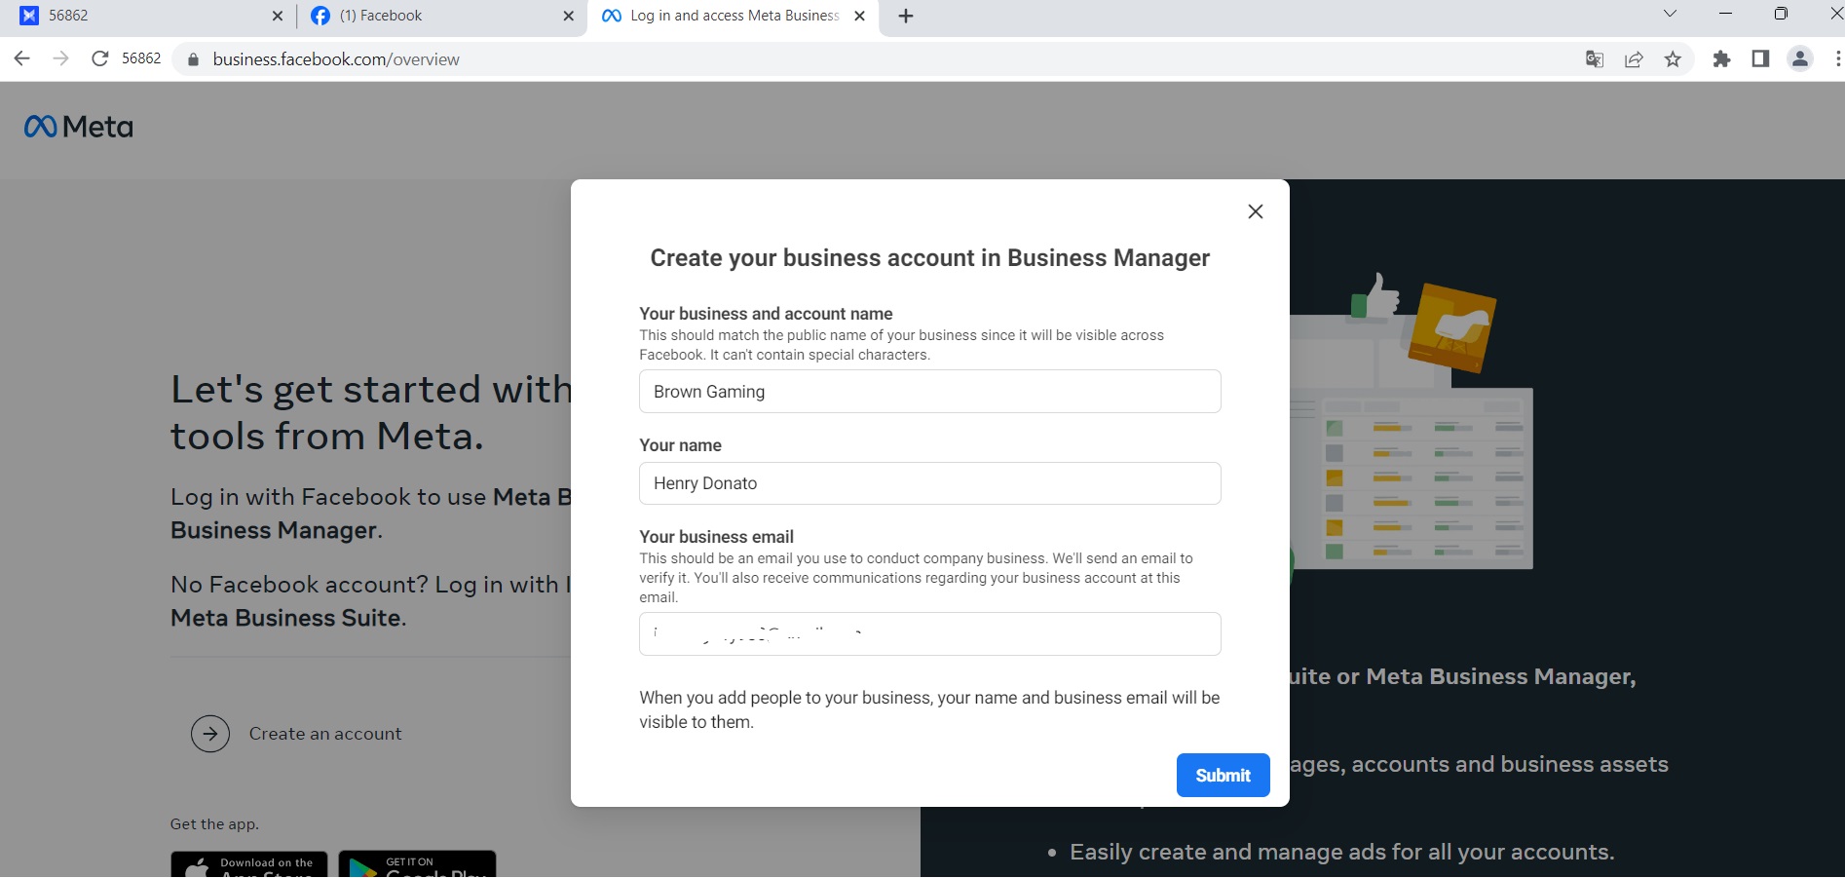Screen dimensions: 1845x878
Task: Click Create an account arrow icon
Action: pos(210,734)
